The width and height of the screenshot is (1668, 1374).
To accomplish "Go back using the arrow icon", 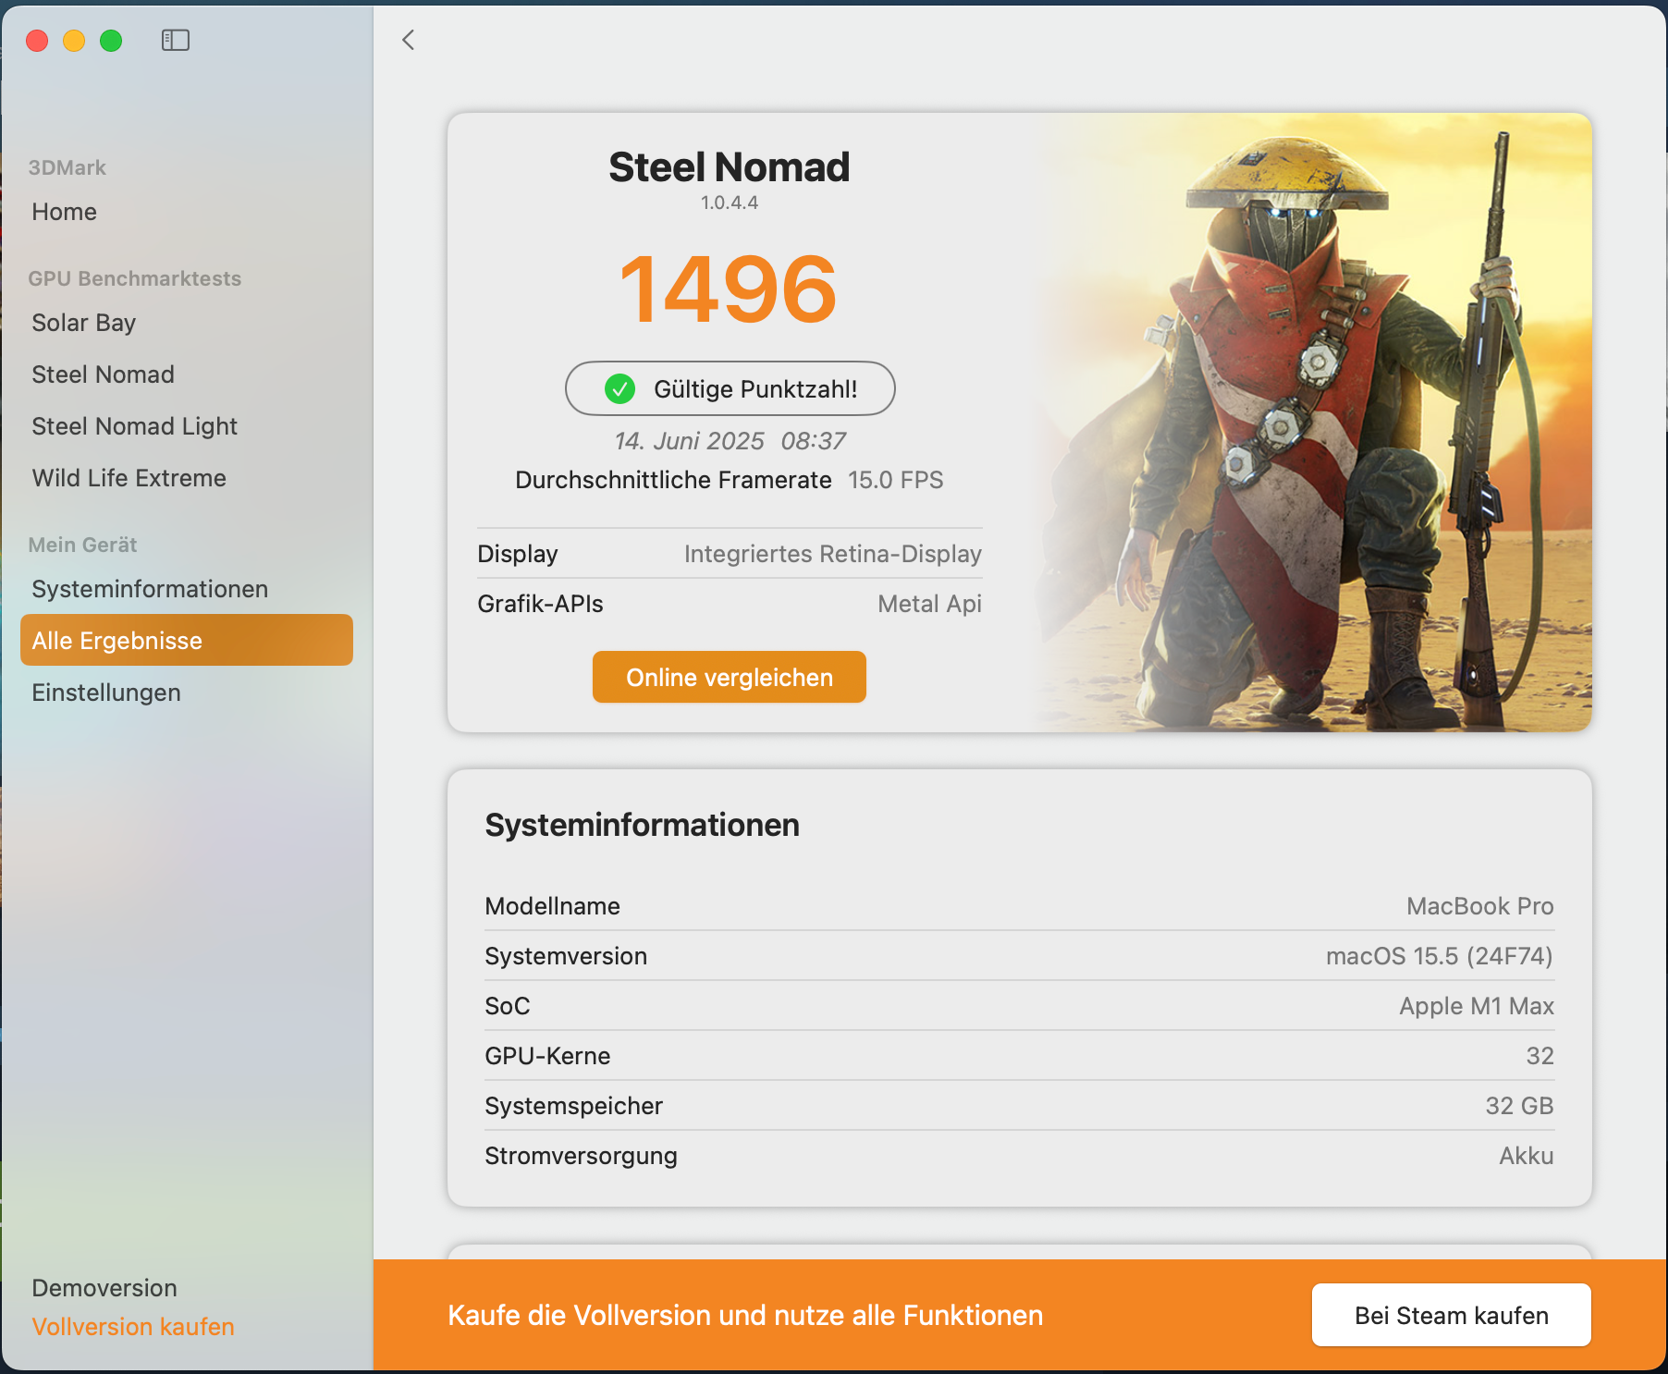I will click(x=408, y=40).
